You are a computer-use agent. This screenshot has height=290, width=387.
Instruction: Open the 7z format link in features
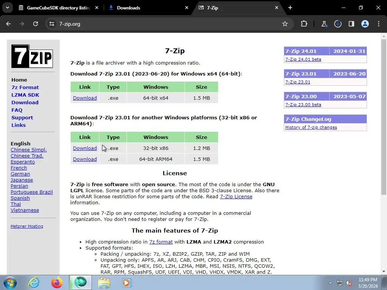pyautogui.click(x=161, y=242)
